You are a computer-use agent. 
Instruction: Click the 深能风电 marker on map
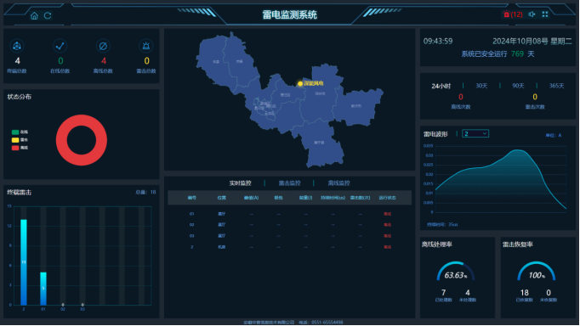(300, 84)
